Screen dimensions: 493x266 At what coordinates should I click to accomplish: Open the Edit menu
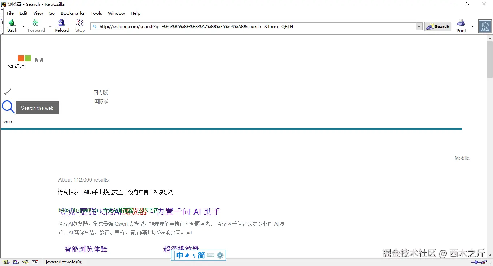coord(23,13)
